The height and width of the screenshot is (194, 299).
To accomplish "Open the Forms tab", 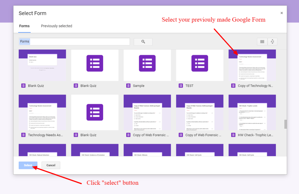I will pos(24,26).
